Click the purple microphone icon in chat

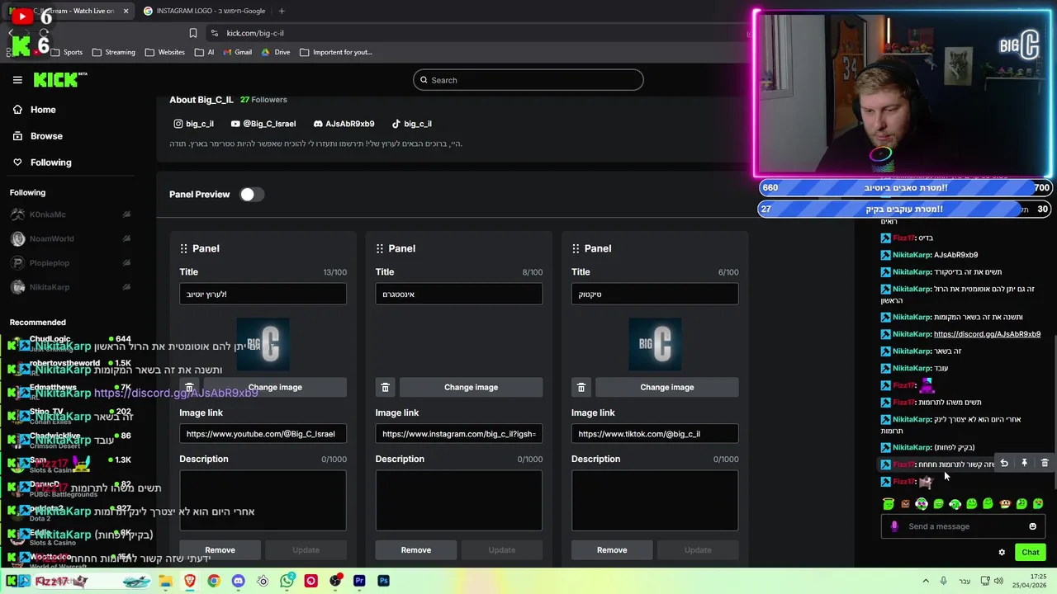click(894, 526)
